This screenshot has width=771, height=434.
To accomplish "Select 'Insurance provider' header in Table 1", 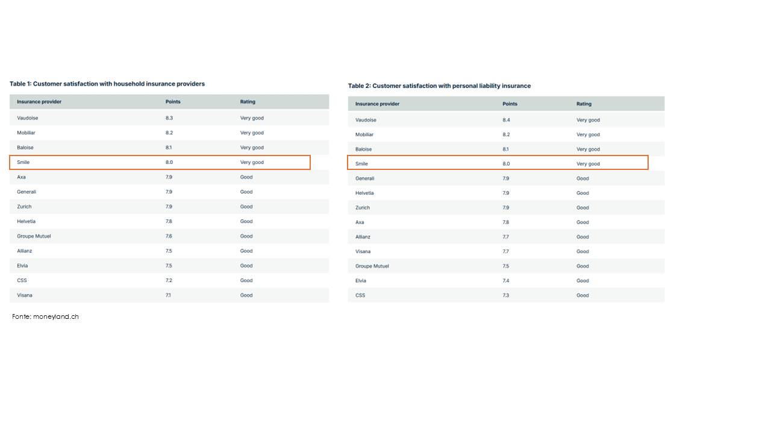I will (x=39, y=102).
